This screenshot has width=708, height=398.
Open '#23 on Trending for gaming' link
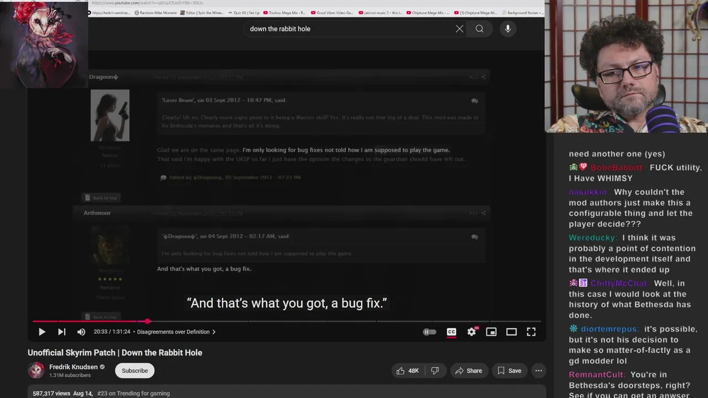tap(133, 394)
